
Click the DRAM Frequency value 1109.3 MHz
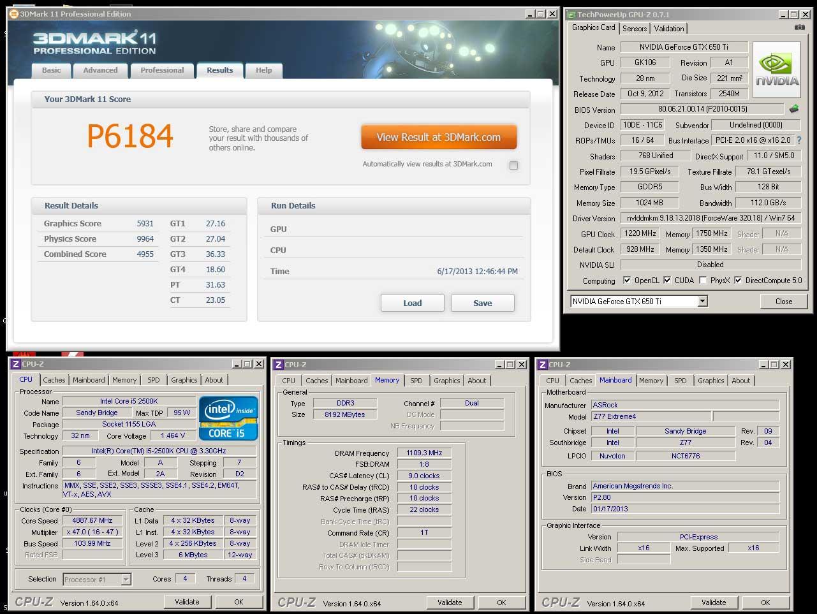pyautogui.click(x=425, y=453)
